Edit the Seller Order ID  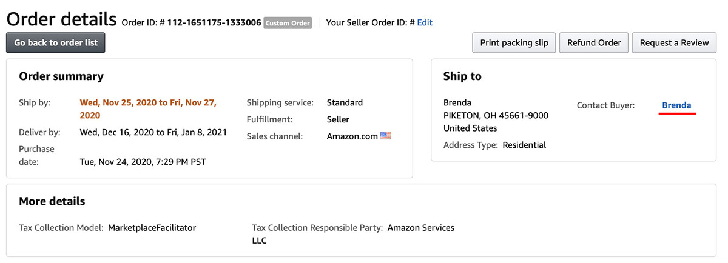(x=425, y=22)
